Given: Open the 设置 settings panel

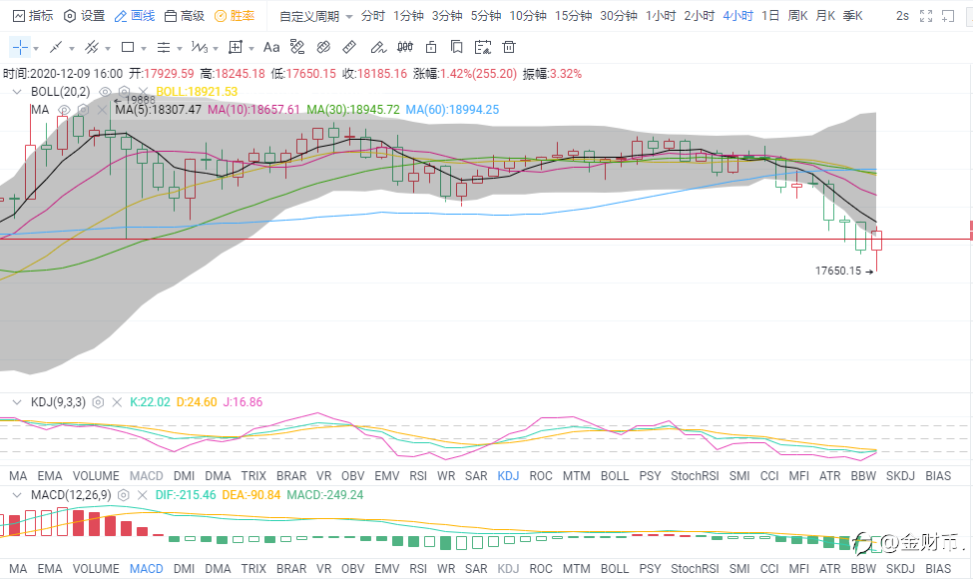Looking at the screenshot, I should (85, 16).
